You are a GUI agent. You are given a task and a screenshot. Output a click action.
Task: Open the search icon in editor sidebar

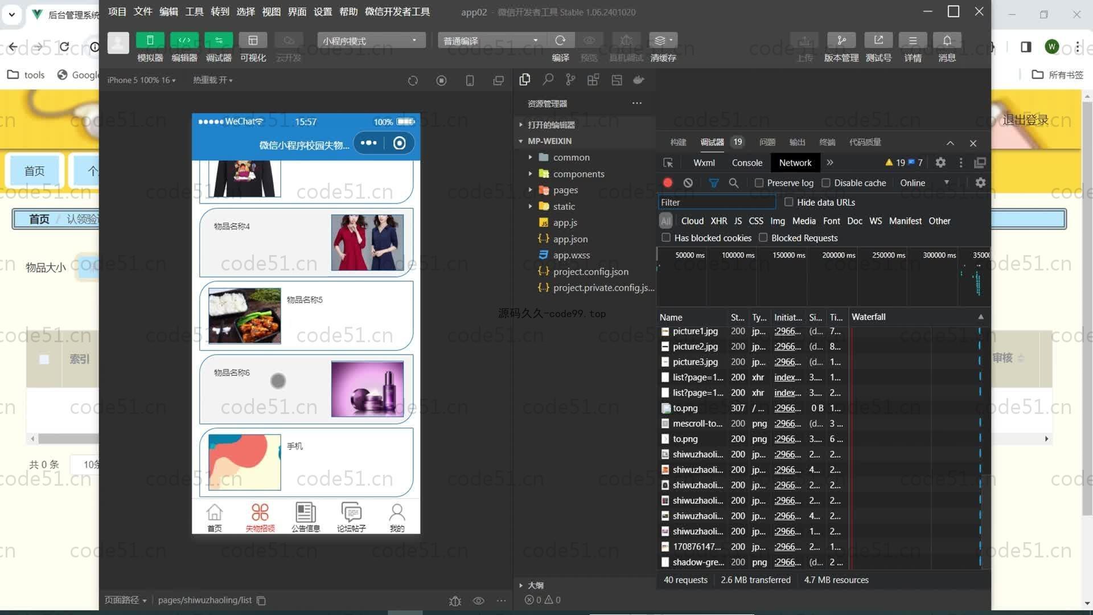coord(548,80)
